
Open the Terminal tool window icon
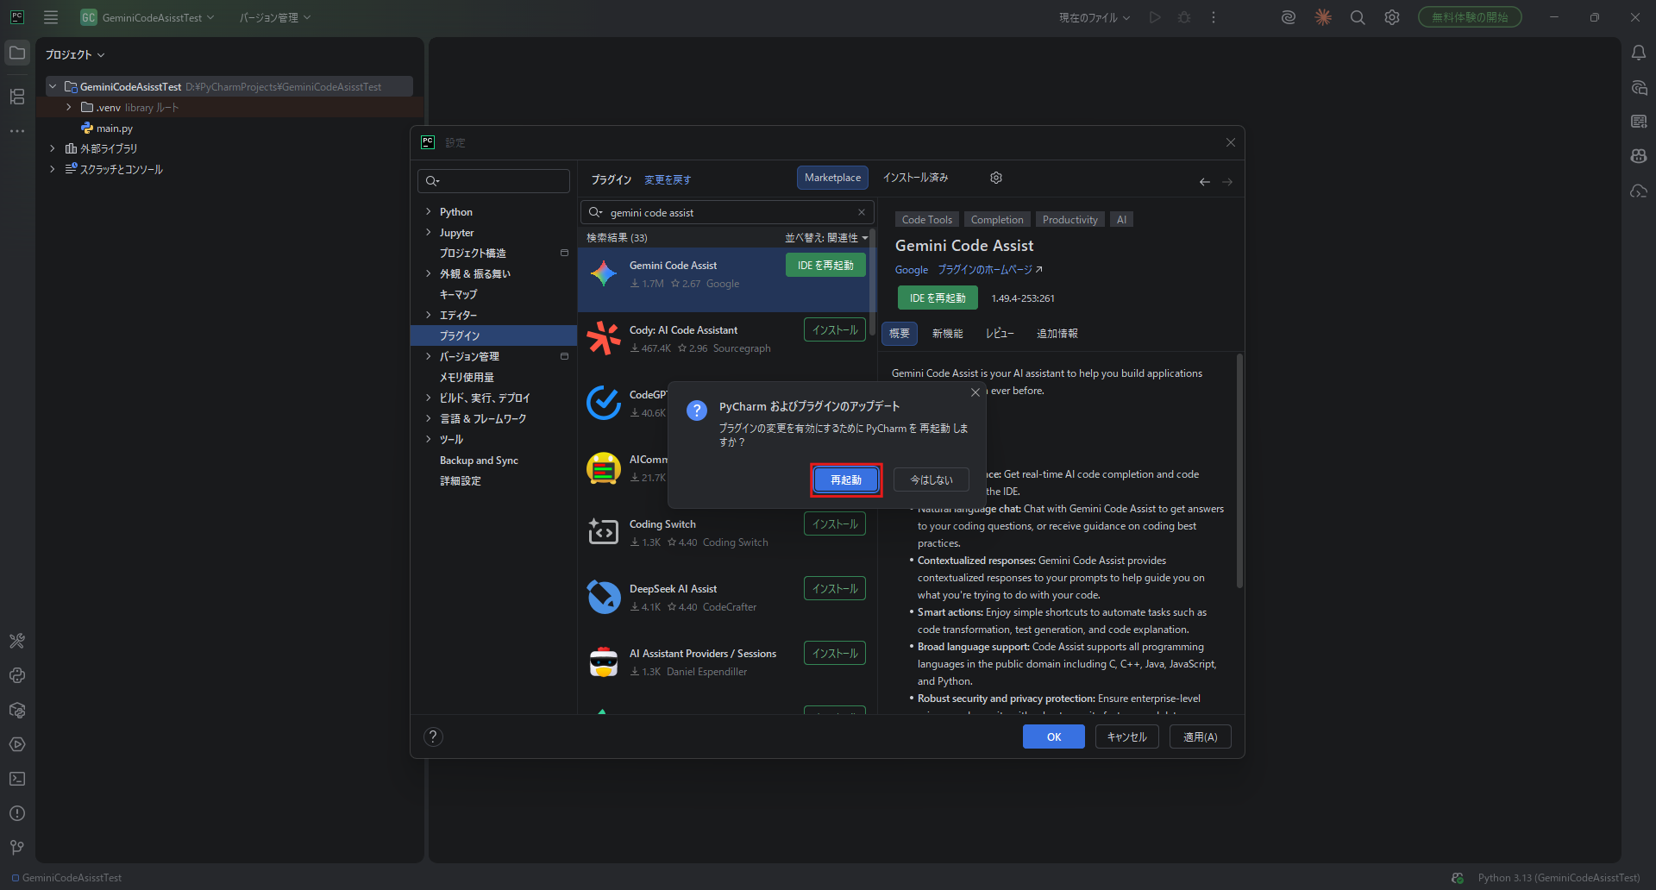(17, 779)
